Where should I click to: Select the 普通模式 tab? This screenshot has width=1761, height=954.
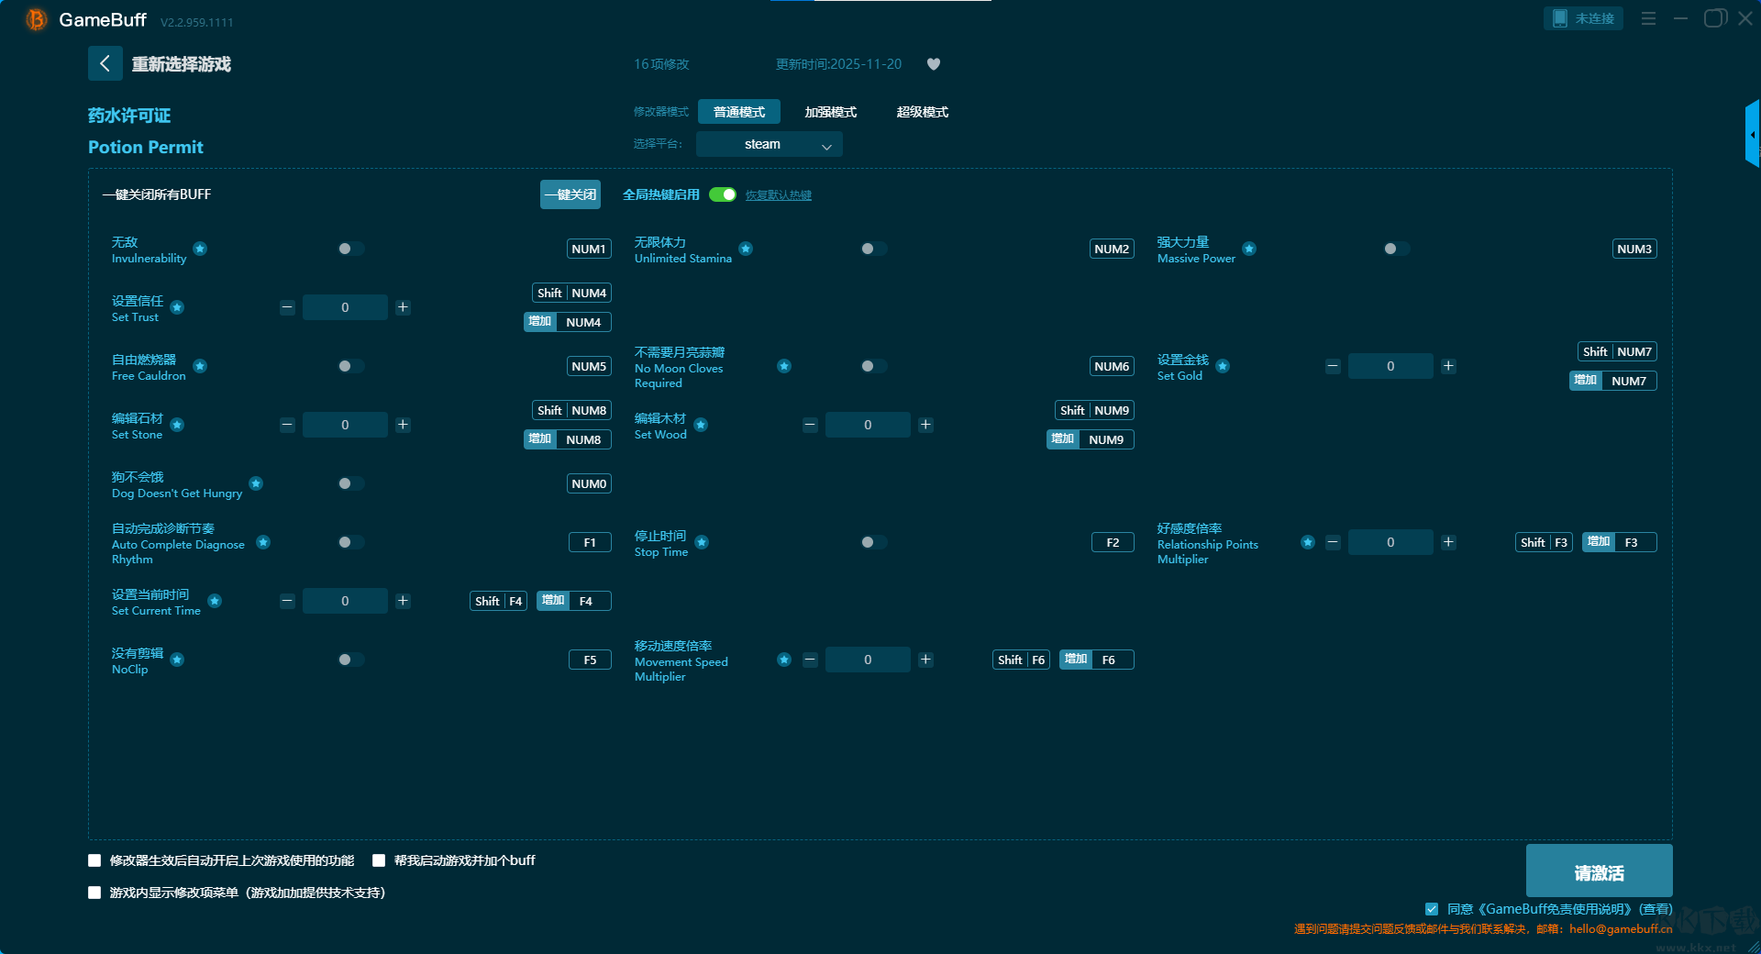[x=739, y=112]
